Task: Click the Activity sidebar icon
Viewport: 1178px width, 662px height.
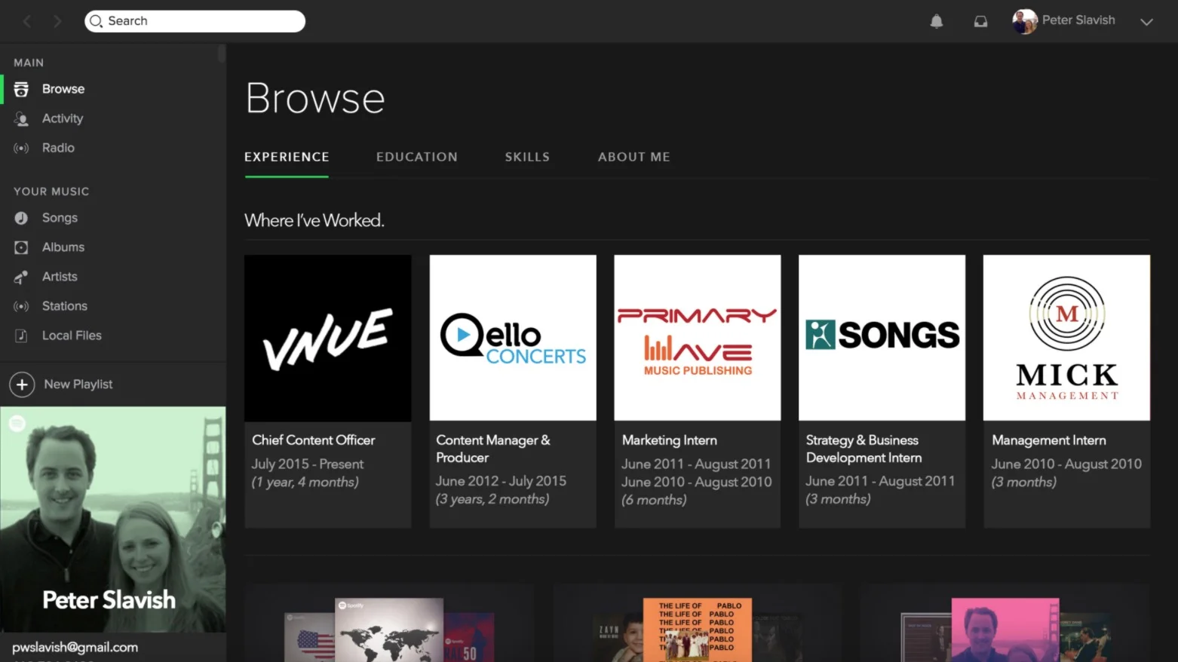Action: [21, 118]
